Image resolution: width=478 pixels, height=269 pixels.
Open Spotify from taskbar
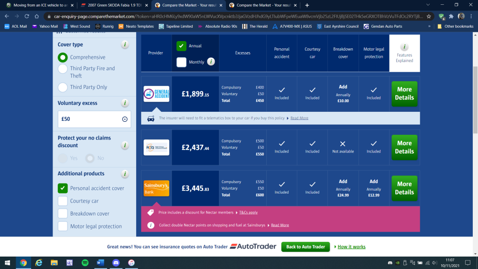pos(85,263)
